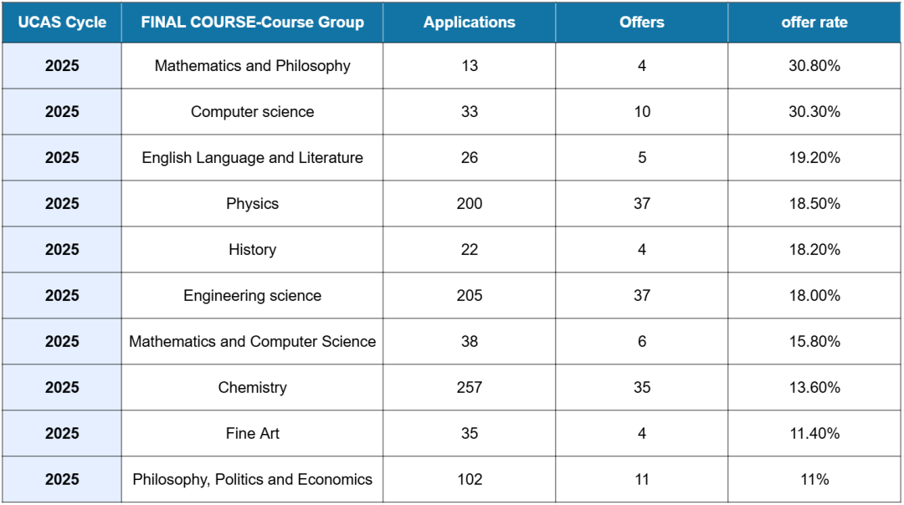Select the 205 applications value
The image size is (904, 505).
(469, 296)
